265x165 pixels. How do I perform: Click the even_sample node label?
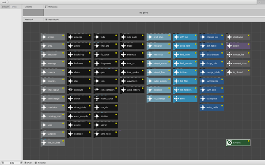coord(81,116)
